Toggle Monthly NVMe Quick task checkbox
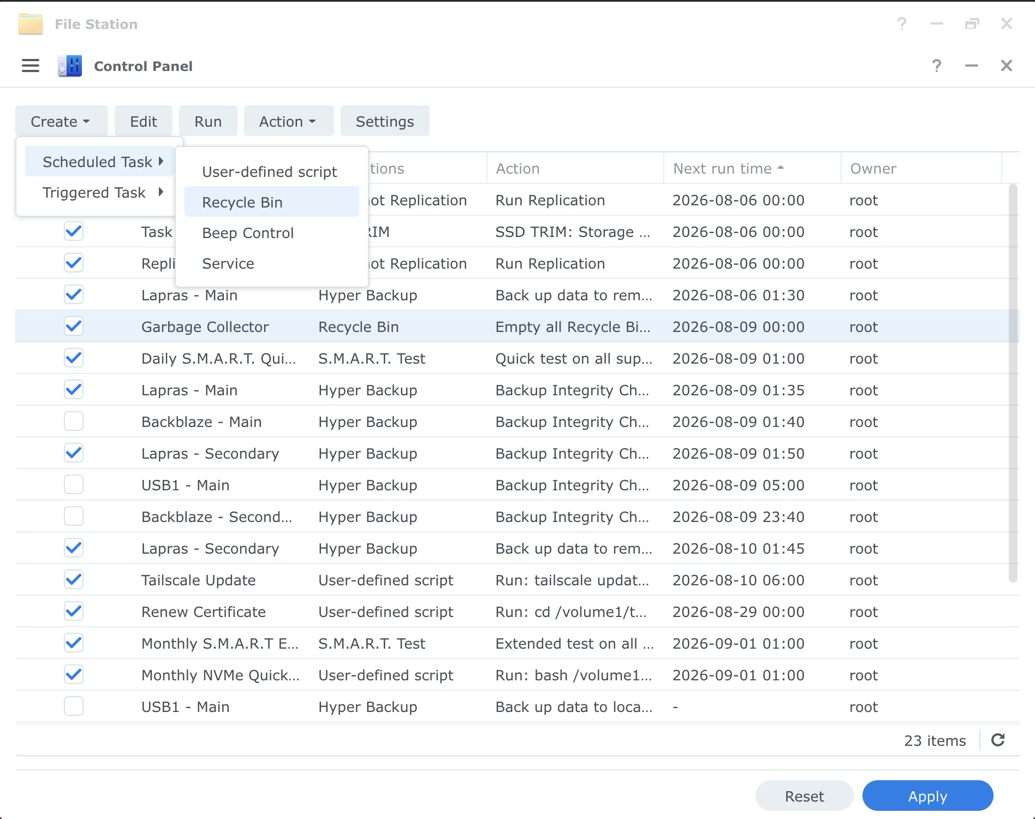Viewport: 1035px width, 819px height. point(74,675)
